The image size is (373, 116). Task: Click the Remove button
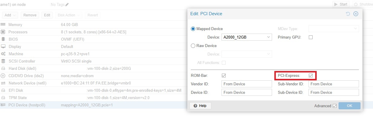(30, 15)
